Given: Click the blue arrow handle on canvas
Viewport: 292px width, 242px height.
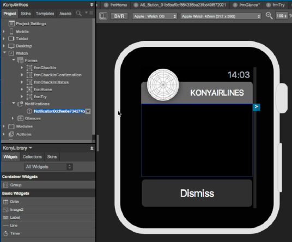Looking at the screenshot, I should click(256, 107).
